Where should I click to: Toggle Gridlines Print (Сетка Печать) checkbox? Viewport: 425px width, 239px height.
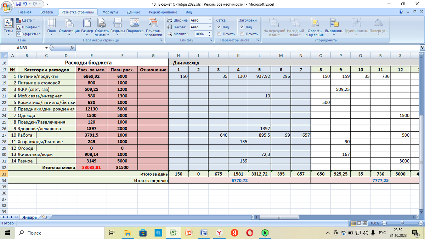(219, 34)
